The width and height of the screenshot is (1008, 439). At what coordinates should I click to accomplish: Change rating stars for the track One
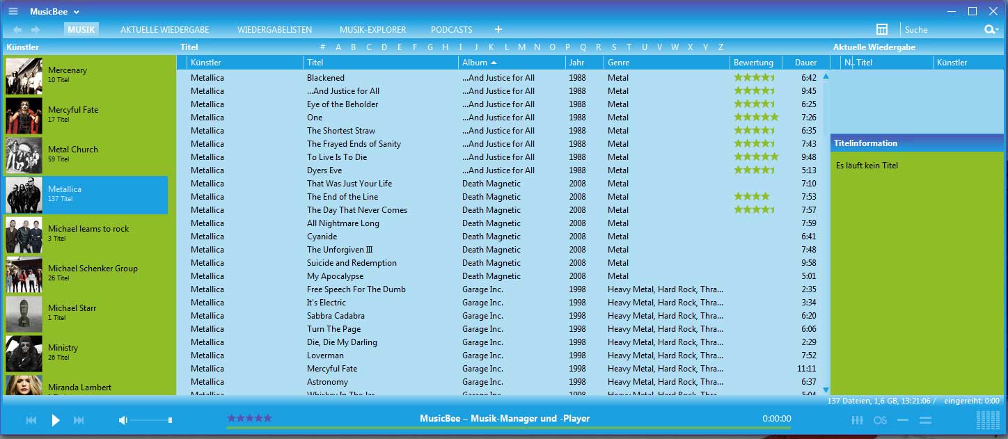click(756, 118)
